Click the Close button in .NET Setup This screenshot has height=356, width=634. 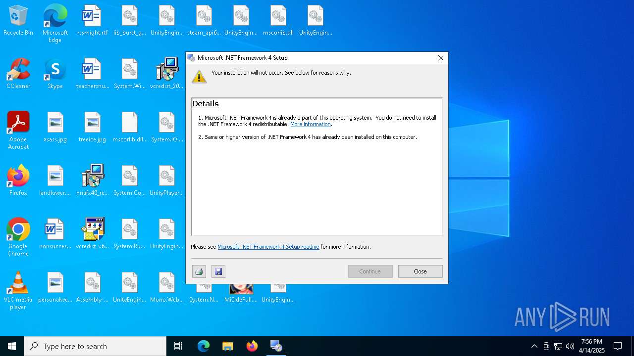pos(420,271)
